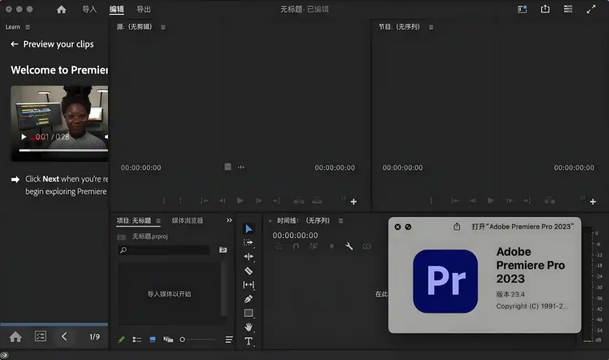
Task: Open the Timeline panel menu
Action: click(341, 220)
